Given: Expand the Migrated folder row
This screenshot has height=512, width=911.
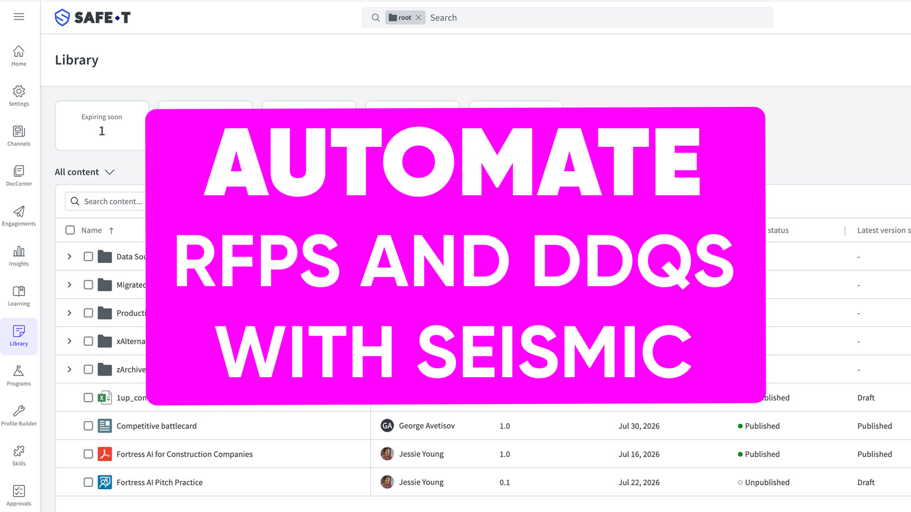Looking at the screenshot, I should 69,284.
